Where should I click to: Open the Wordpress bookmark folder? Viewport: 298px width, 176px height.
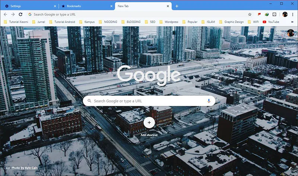pyautogui.click(x=169, y=22)
